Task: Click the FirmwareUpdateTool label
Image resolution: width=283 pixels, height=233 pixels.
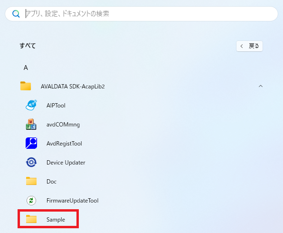Action: point(72,201)
